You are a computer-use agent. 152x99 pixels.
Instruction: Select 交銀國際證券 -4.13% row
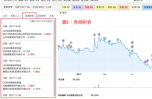18,54
